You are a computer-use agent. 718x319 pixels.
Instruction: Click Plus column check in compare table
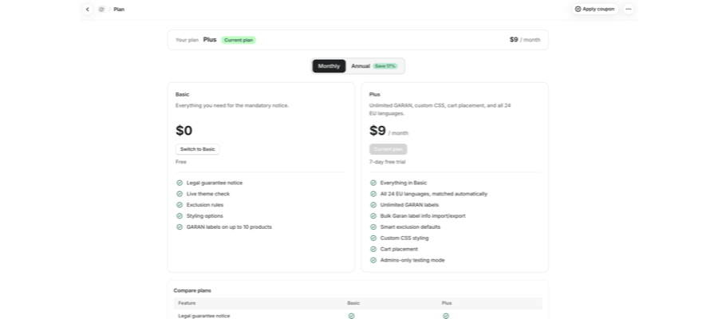point(446,316)
